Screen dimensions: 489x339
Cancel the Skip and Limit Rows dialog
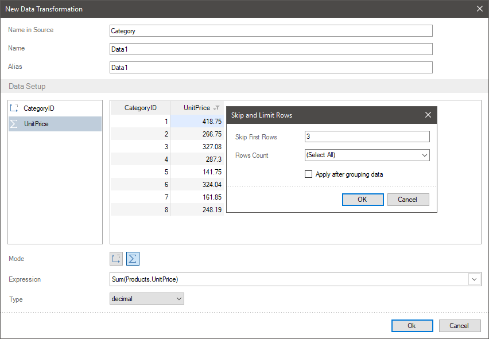(x=408, y=200)
